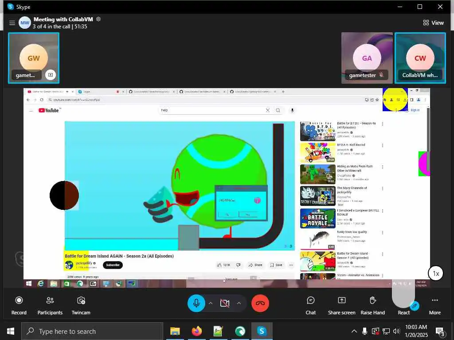Viewport: 454px width, 340px height.
Task: Open Battle for B.F.D.I. Season 4a thumbnail
Action: tap(317, 131)
